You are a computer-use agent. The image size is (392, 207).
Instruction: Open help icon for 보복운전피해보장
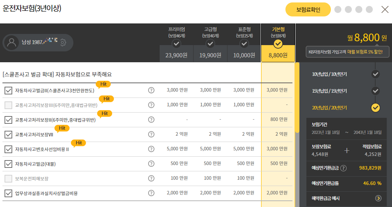click(x=151, y=178)
